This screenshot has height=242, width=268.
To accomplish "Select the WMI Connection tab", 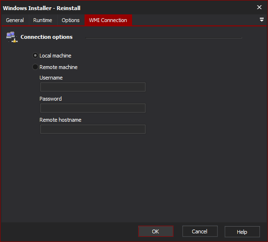I will coord(108,20).
